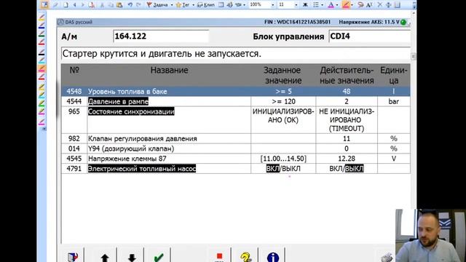Select row 965 Состояние синхронизации

click(236, 120)
